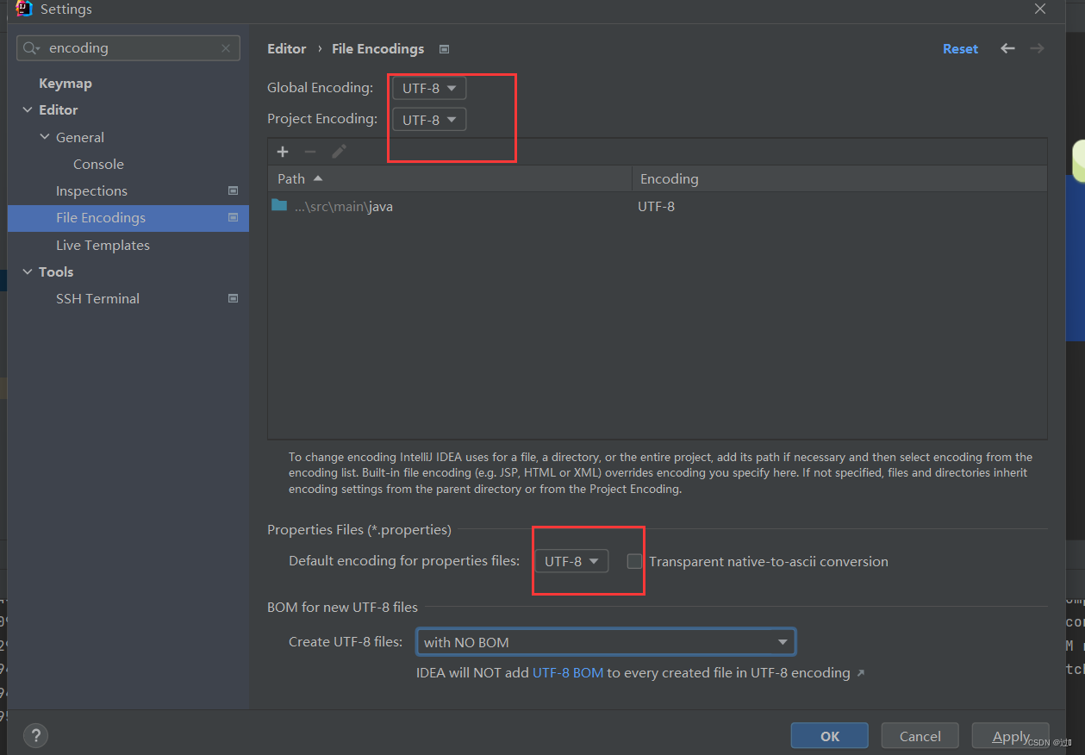Click the Encoding column header

point(839,178)
